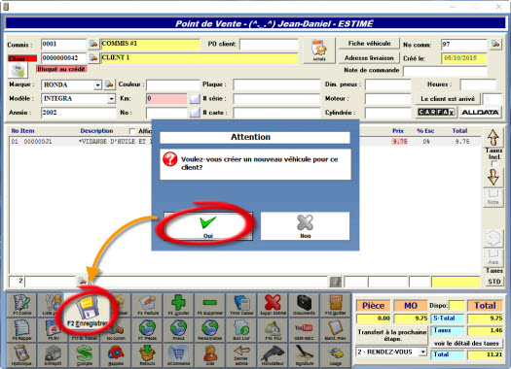
Task: Toggle the Affic checkbox next to Description
Action: 132,131
